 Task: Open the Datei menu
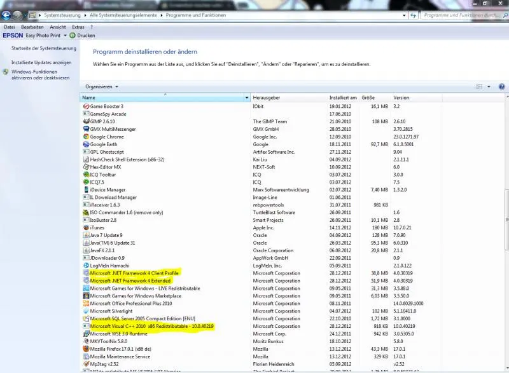coord(10,27)
